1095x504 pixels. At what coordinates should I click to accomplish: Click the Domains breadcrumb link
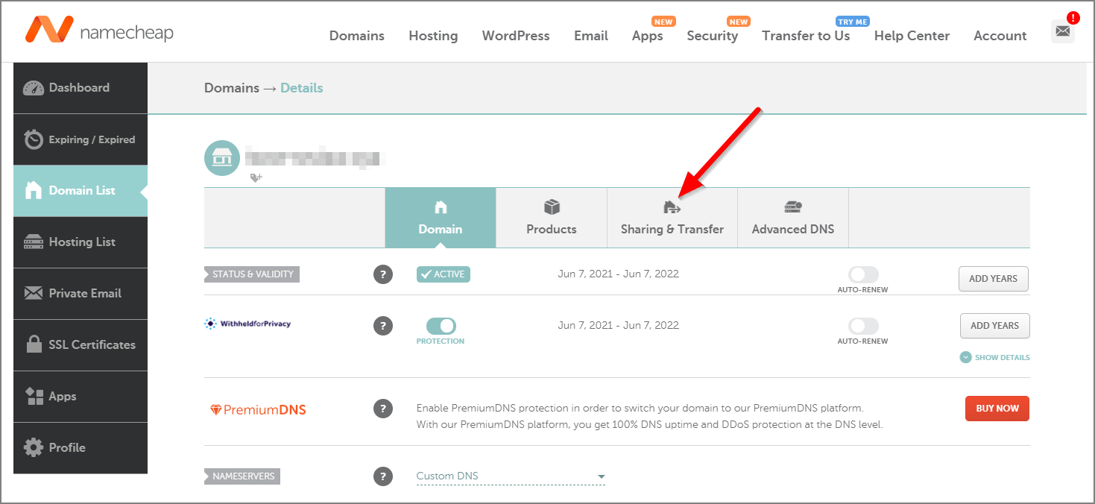point(232,88)
